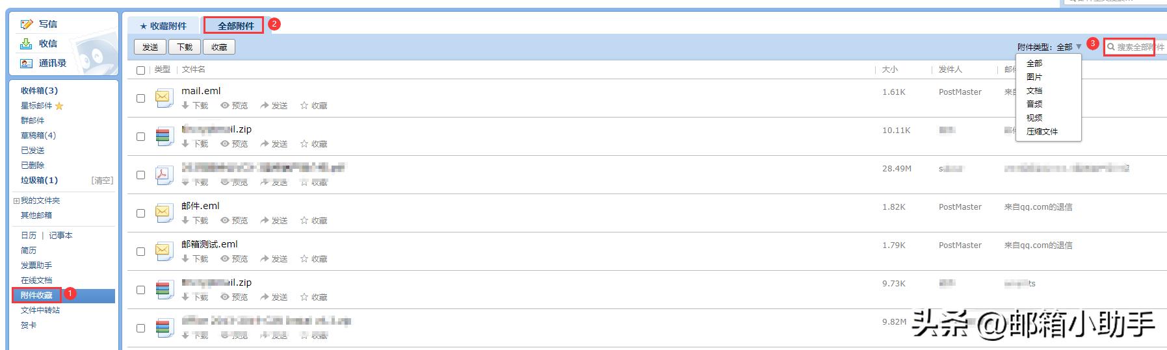The height and width of the screenshot is (350, 1167).
Task: Check the box beside mail.eml
Action: pos(140,98)
